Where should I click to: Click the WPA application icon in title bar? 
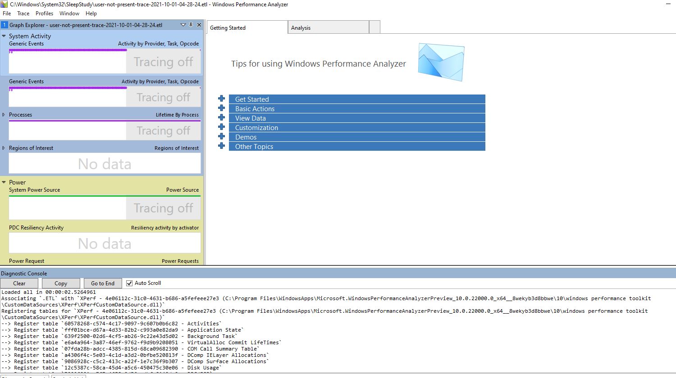tap(5, 4)
